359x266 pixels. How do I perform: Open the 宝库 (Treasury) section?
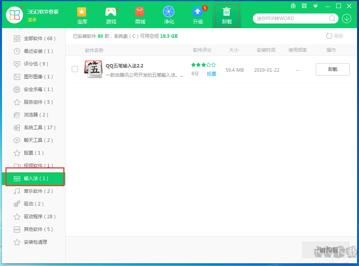coord(82,15)
